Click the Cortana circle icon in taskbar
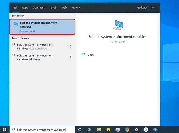This screenshot has height=133, width=179. coord(80,130)
